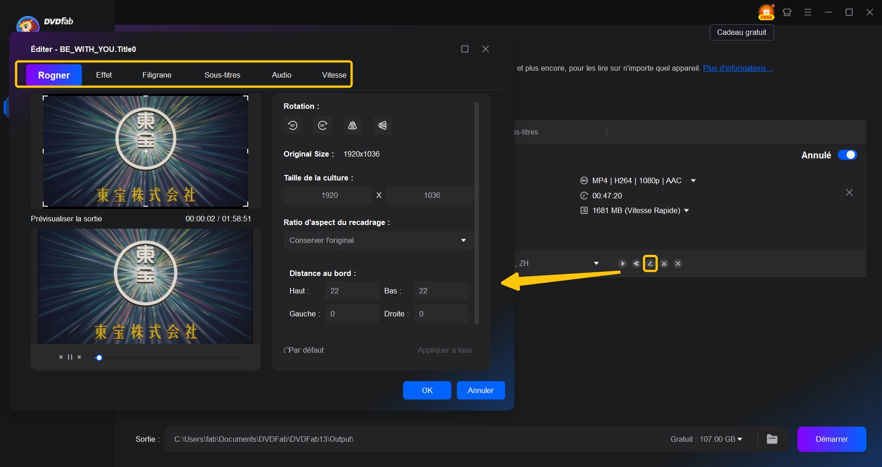
Task: Expand free space 107.00 GB dropdown
Action: click(x=740, y=439)
